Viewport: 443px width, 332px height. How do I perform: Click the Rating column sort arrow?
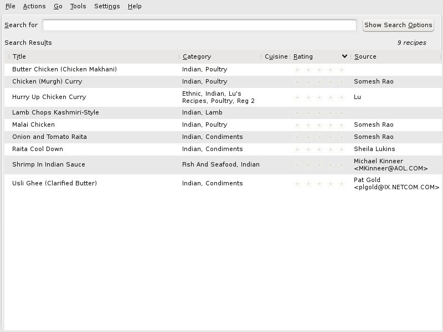(x=344, y=56)
